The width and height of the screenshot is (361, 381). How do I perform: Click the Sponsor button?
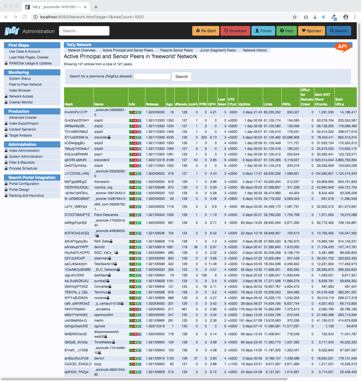pyautogui.click(x=312, y=31)
